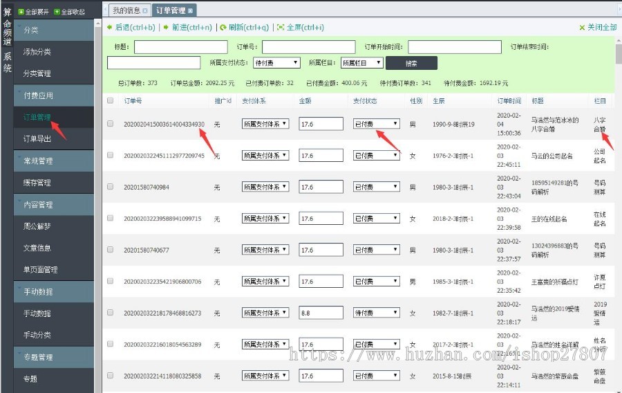Click the 全屏 fullscreen icon
The height and width of the screenshot is (393, 622).
click(281, 28)
